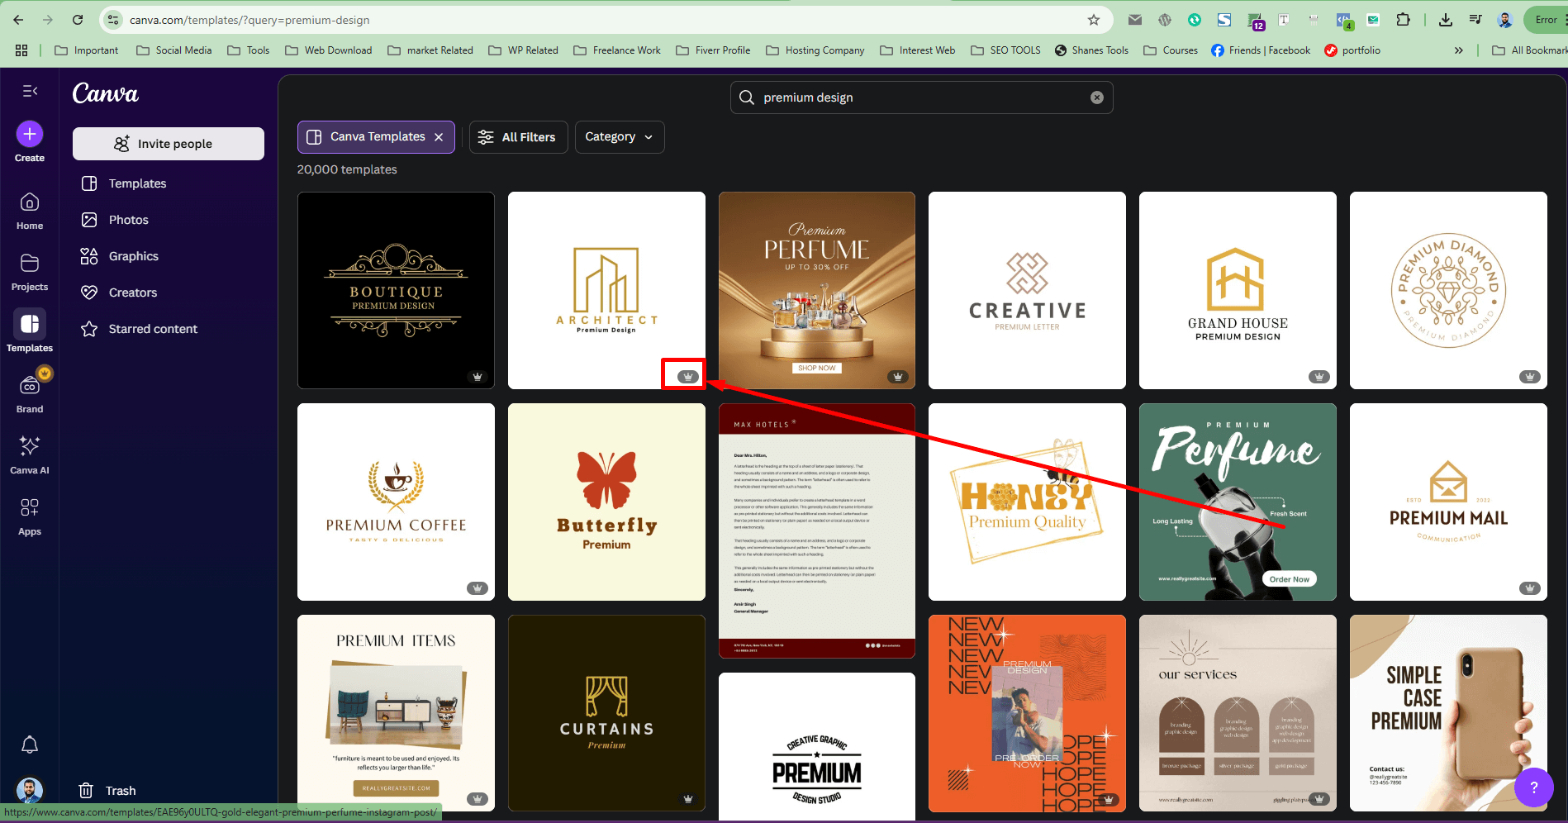Open the Category dropdown
Screen dimensions: 1568x823
620,137
